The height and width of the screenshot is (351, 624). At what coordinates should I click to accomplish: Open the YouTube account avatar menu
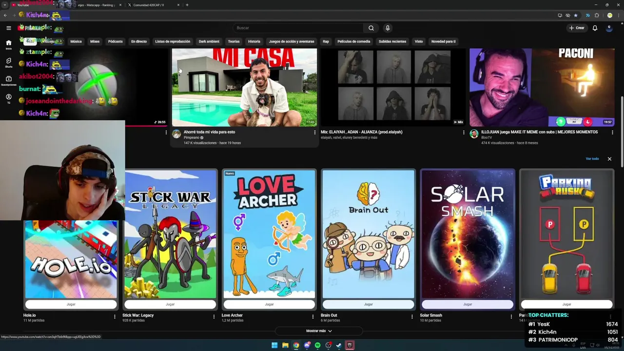coord(609,28)
